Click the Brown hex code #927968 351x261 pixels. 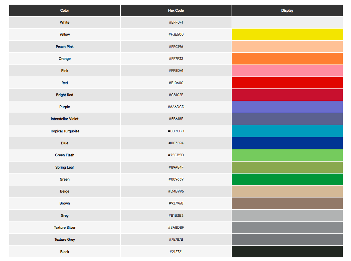[176, 203]
